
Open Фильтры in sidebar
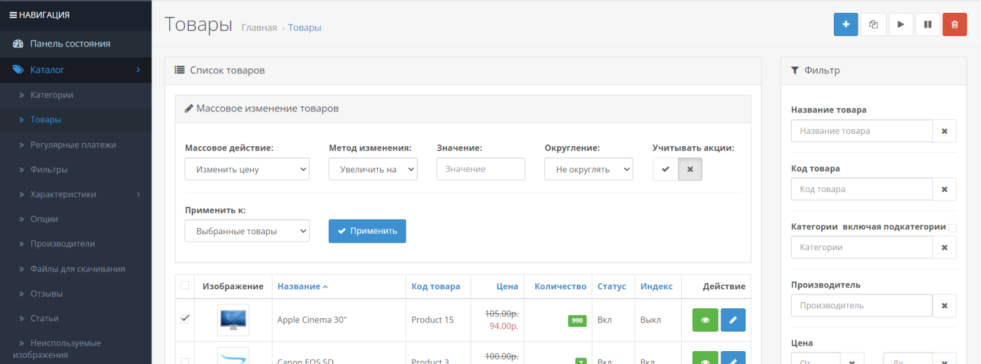click(75, 169)
